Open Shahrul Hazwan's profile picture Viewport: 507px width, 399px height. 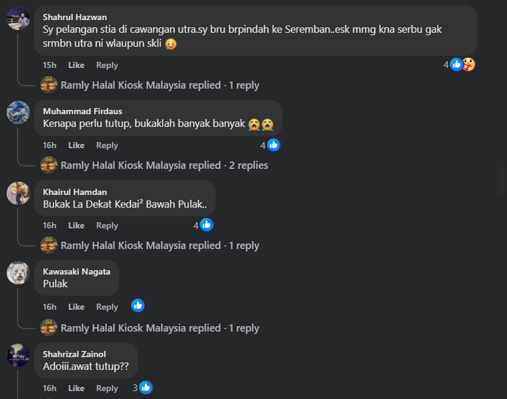18,18
